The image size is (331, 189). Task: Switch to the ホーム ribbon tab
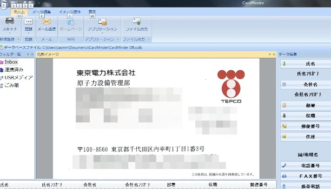tap(19, 12)
